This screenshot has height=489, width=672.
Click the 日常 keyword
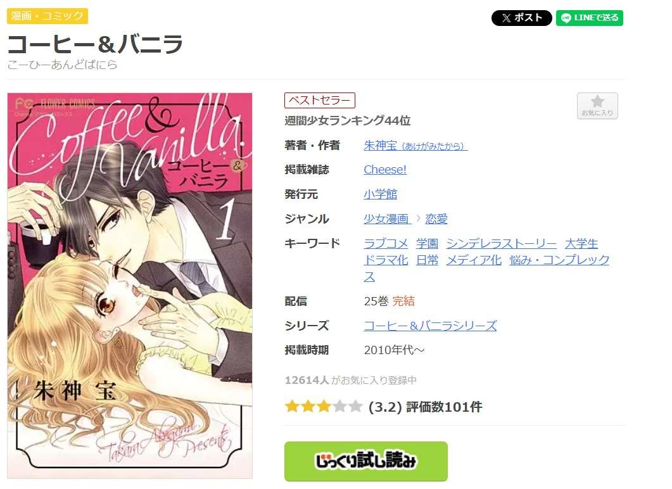tap(428, 260)
